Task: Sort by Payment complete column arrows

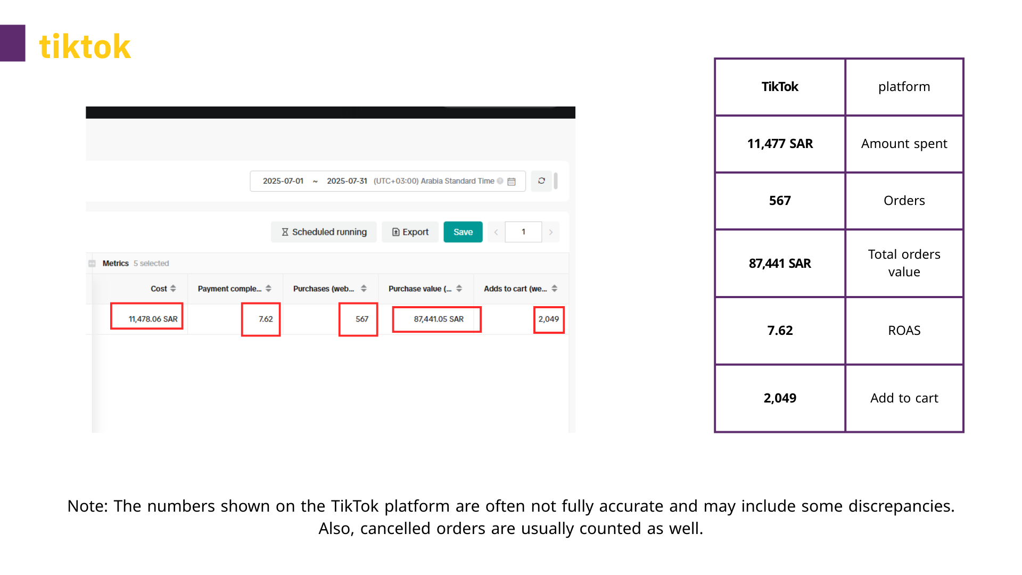Action: (x=269, y=289)
